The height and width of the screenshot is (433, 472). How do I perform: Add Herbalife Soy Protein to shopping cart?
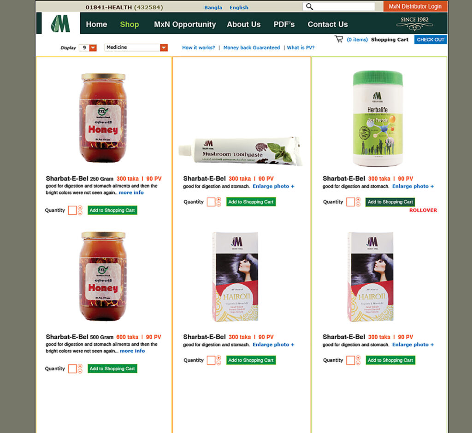coord(390,202)
